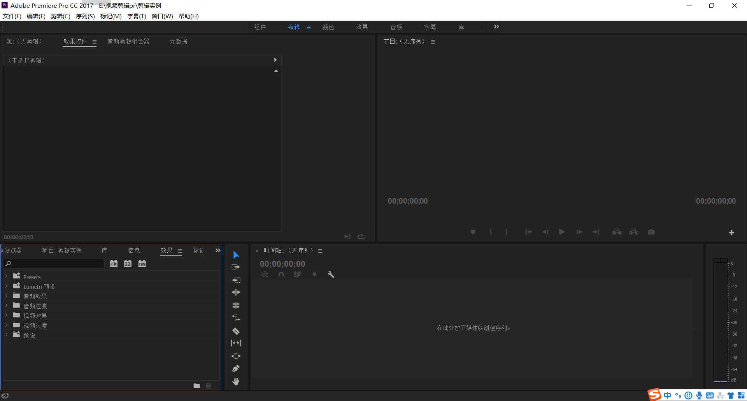Select the Razor tool
Image resolution: width=747 pixels, height=401 pixels.
point(236,331)
